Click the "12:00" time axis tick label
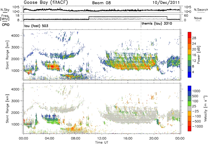 click(x=102, y=139)
